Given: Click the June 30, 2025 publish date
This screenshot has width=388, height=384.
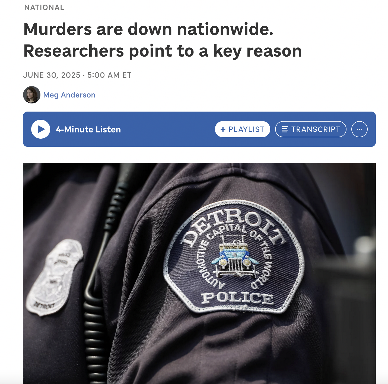Looking at the screenshot, I should coord(52,75).
